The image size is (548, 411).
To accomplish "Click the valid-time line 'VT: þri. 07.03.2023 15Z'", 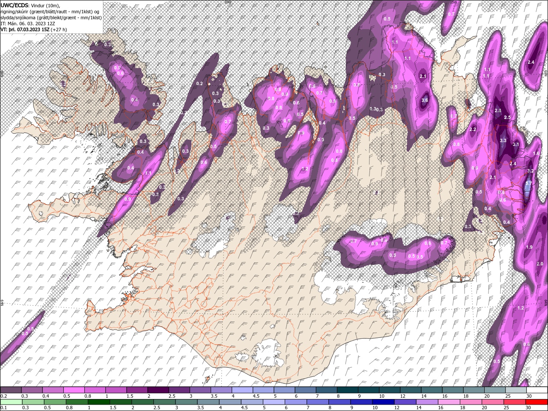I will coord(25,30).
